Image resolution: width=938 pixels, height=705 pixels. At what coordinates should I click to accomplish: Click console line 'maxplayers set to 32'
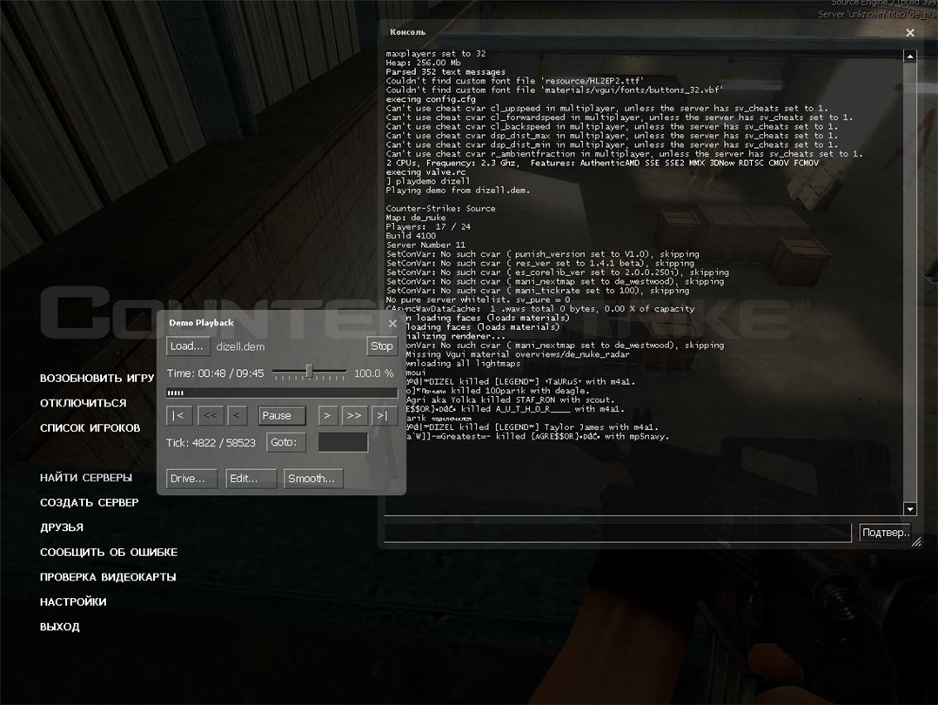(x=435, y=54)
